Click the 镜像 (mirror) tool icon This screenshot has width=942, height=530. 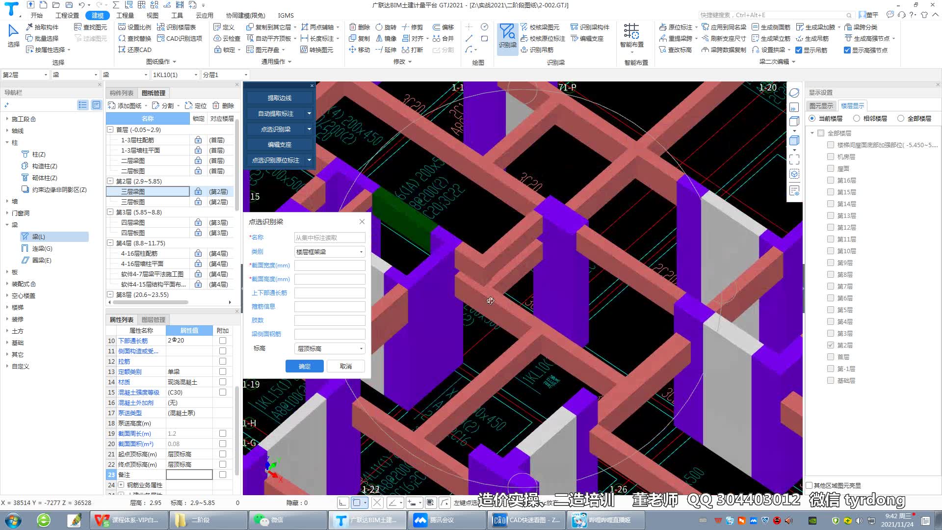pyautogui.click(x=379, y=38)
